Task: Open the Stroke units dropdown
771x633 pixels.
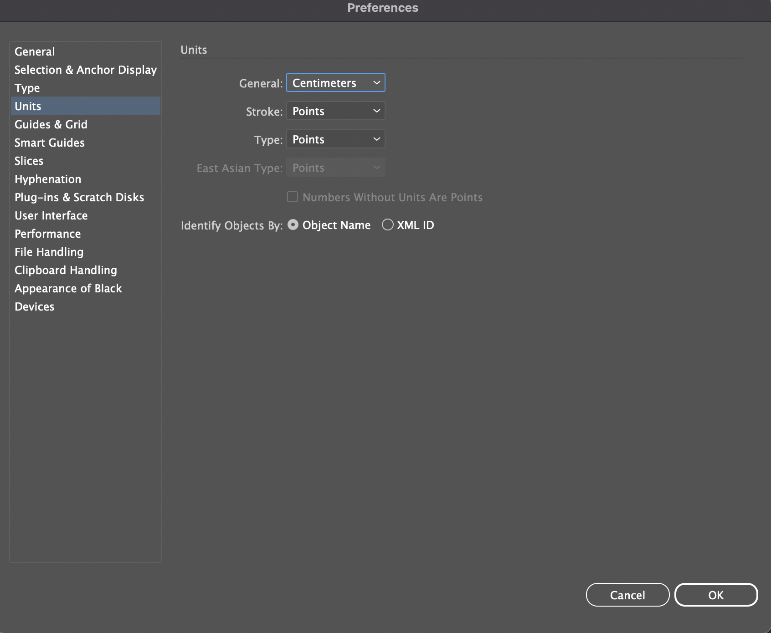Action: [x=335, y=111]
